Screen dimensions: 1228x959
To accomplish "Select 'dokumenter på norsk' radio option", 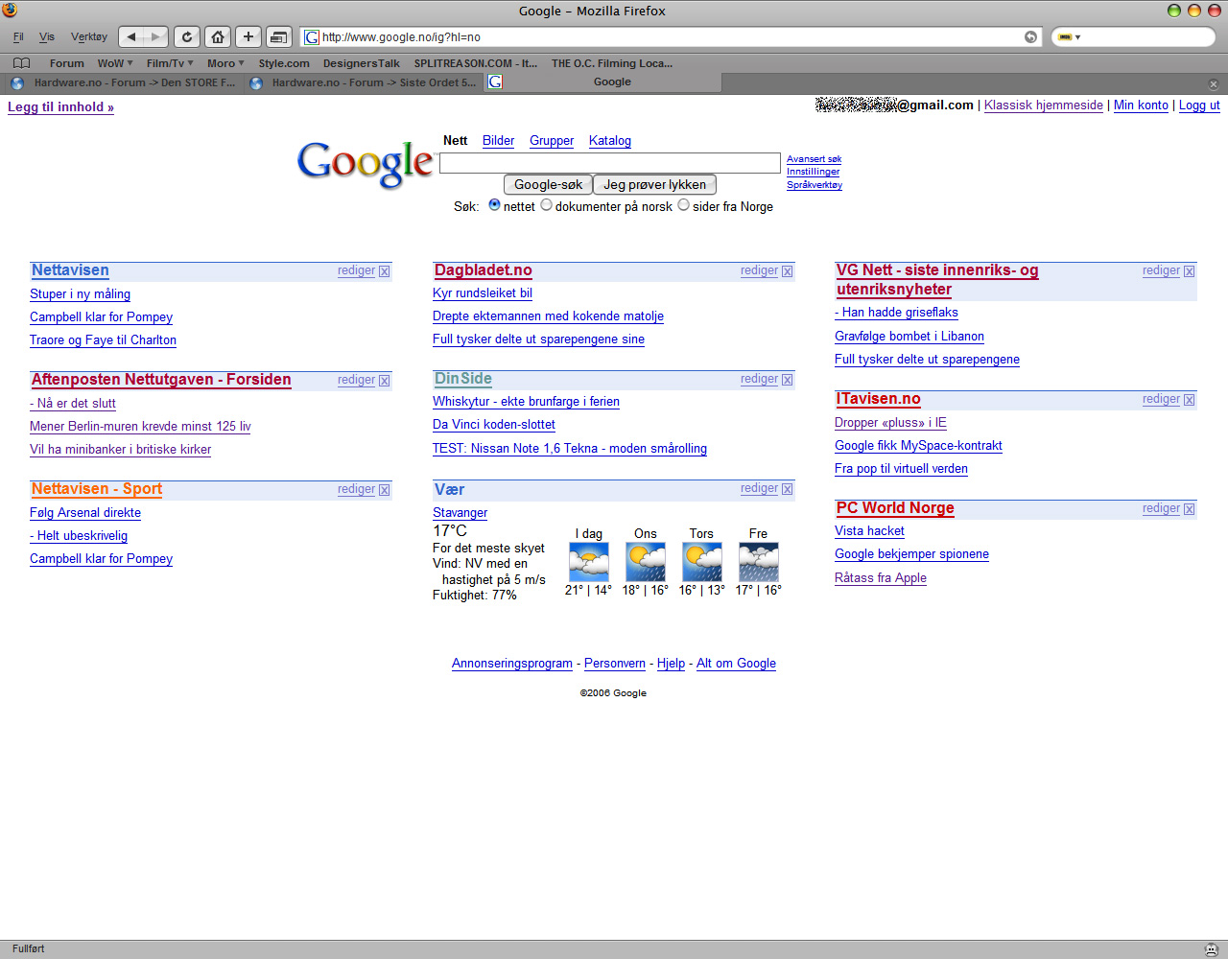I will point(547,205).
